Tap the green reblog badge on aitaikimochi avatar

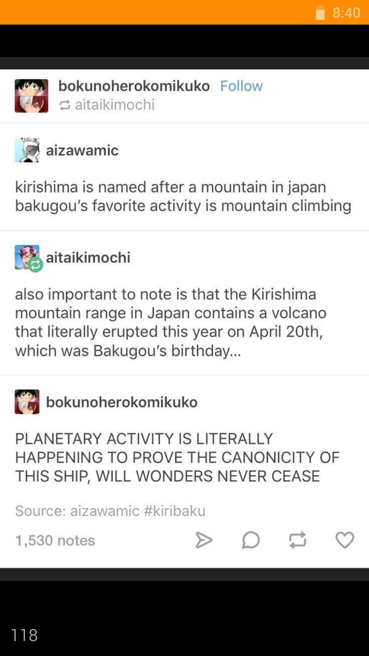point(36,265)
